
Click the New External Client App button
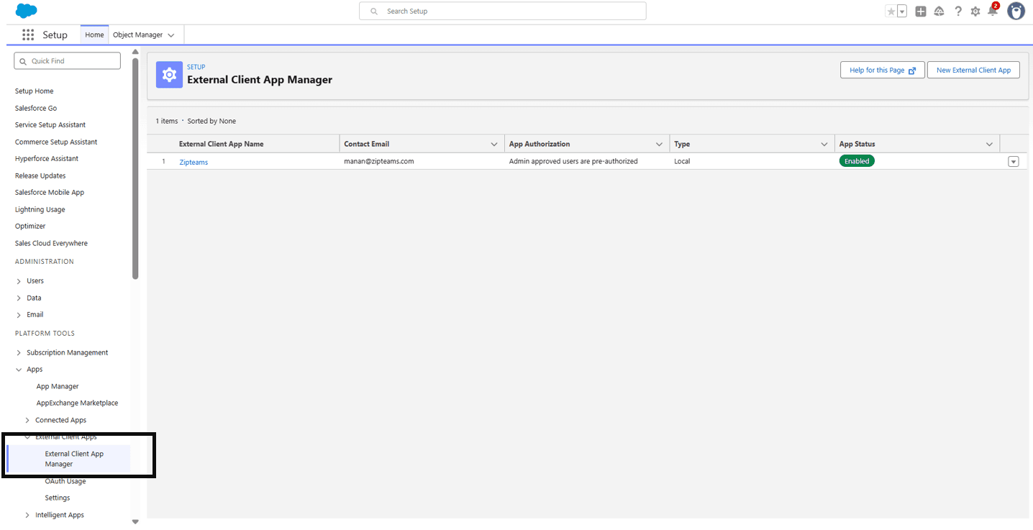[973, 70]
